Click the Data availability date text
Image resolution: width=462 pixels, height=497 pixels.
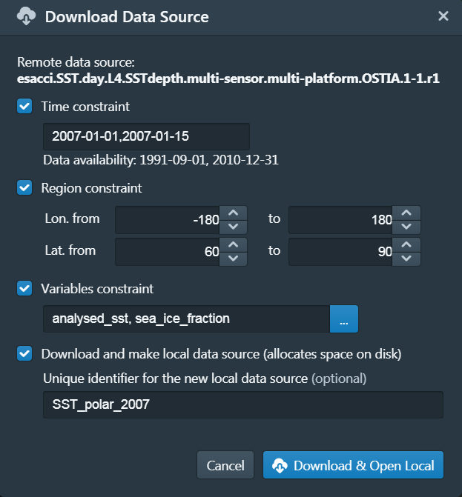point(161,160)
